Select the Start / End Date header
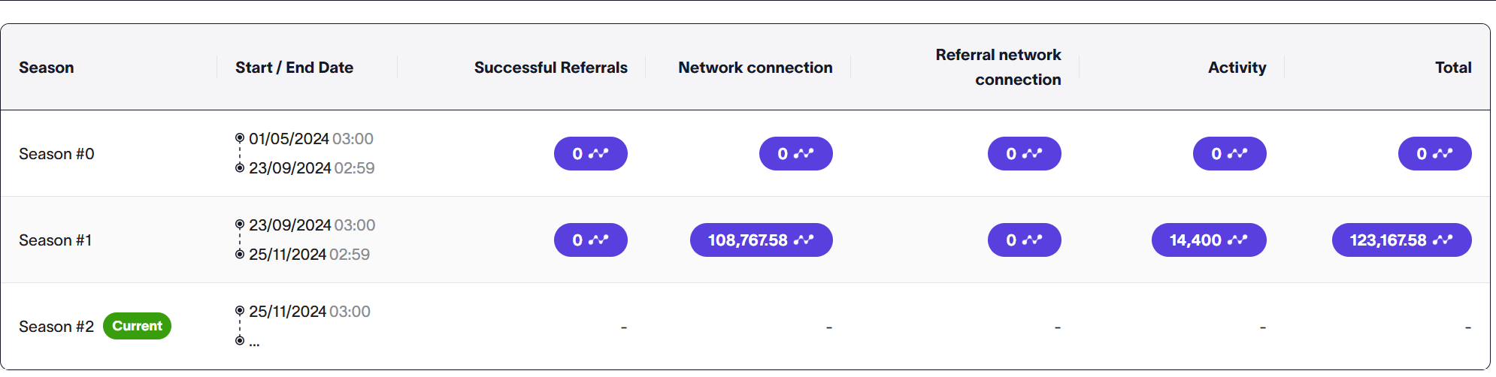The width and height of the screenshot is (1496, 377). (294, 68)
